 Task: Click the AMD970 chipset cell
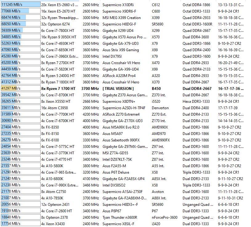pyautogui.click(x=159, y=133)
